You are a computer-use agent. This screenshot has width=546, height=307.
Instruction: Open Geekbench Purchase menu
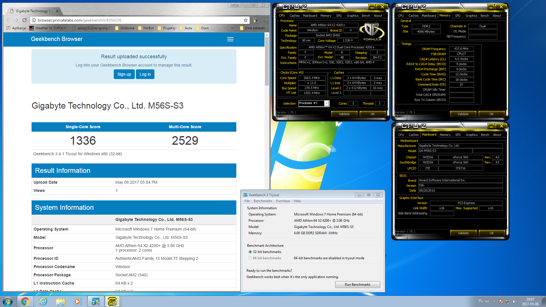[283, 201]
